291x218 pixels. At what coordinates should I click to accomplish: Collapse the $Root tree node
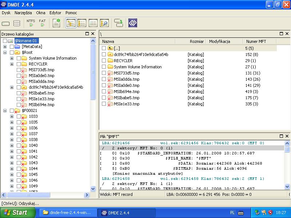[x=5, y=52]
